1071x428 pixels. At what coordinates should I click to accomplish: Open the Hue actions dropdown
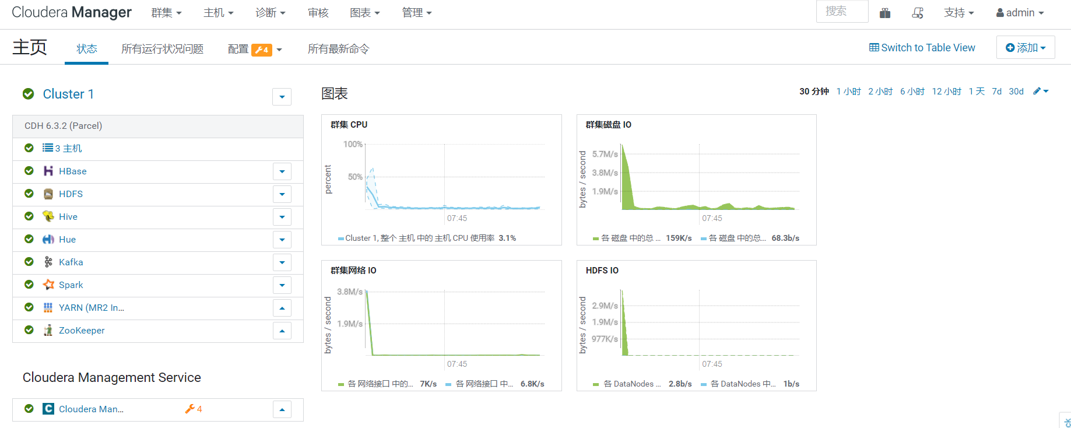(x=282, y=240)
